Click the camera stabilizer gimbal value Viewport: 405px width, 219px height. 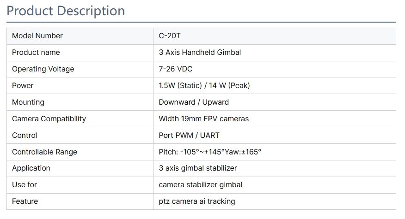coord(200,185)
